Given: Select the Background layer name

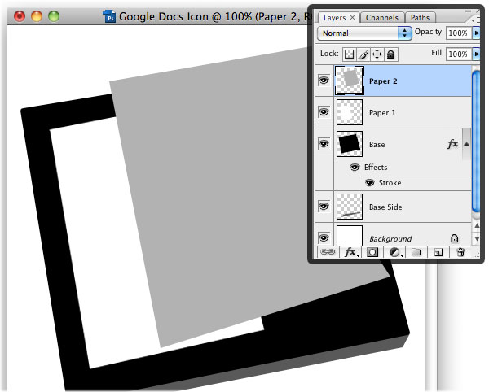Looking at the screenshot, I should coord(390,238).
